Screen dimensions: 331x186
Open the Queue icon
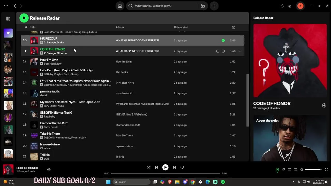point(289,170)
